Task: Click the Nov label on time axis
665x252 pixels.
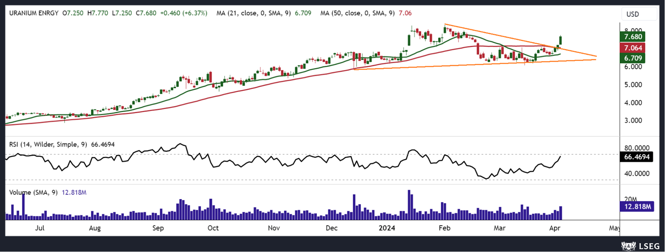Action: (274, 227)
